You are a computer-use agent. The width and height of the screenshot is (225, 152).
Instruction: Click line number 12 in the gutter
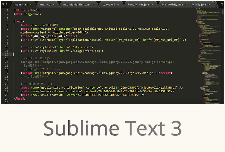[x=6, y=54]
